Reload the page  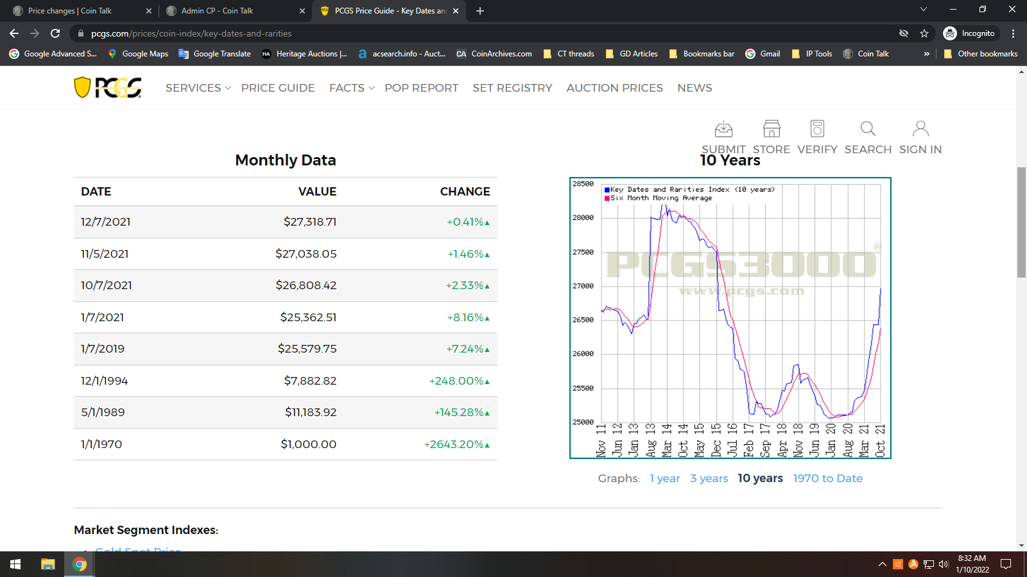55,33
